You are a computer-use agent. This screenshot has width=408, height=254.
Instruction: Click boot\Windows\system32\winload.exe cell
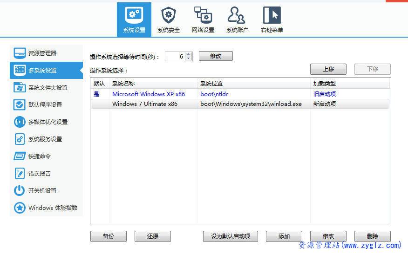tap(251, 104)
